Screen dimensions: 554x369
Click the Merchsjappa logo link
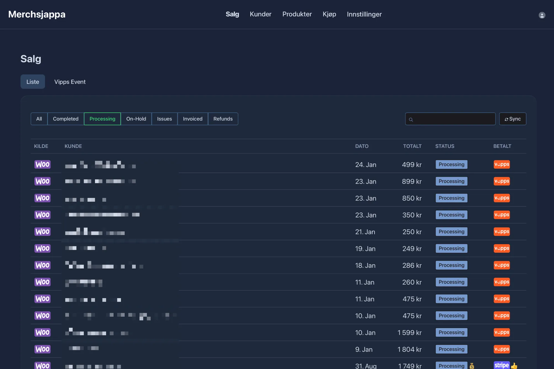point(37,14)
